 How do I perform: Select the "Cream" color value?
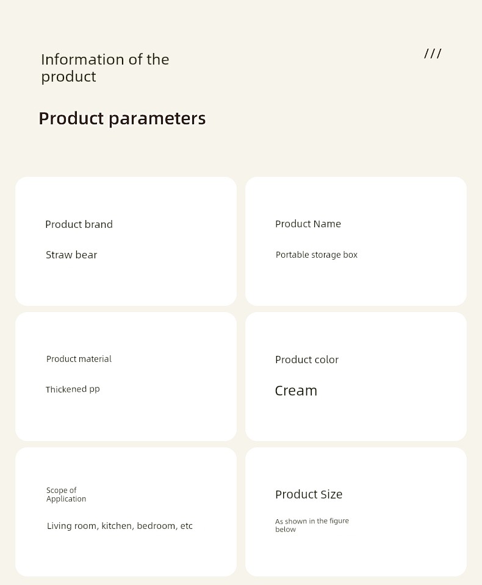coord(296,391)
